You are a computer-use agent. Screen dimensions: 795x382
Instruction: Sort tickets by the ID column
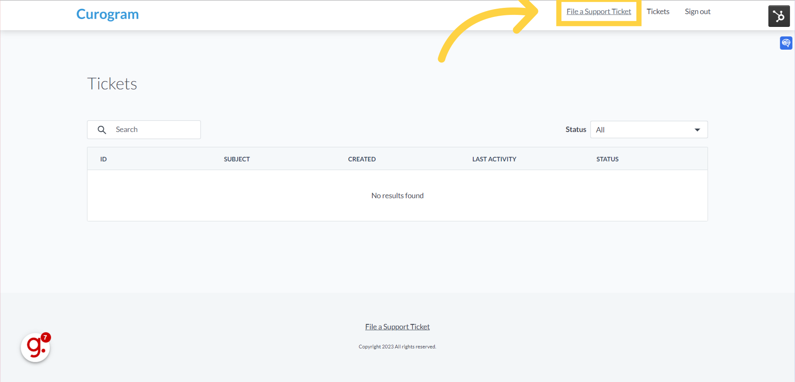pos(103,159)
